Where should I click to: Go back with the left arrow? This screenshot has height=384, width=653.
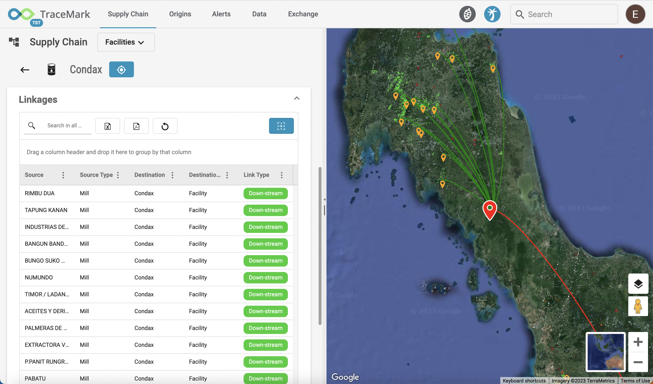[x=25, y=70]
